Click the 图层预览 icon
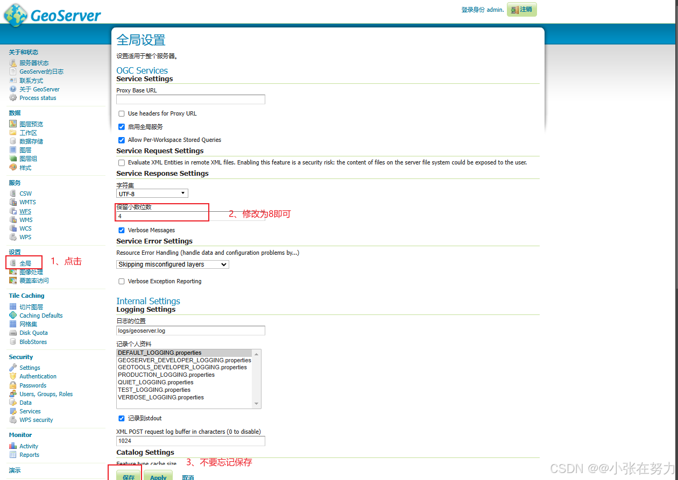 (x=13, y=124)
